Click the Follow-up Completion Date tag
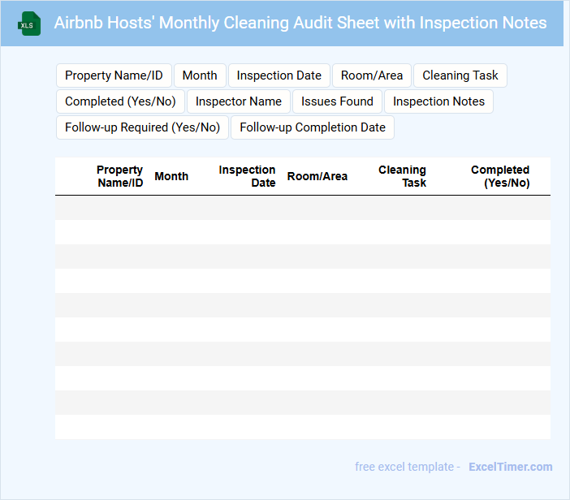Screen dimensions: 570x500 (x=313, y=127)
